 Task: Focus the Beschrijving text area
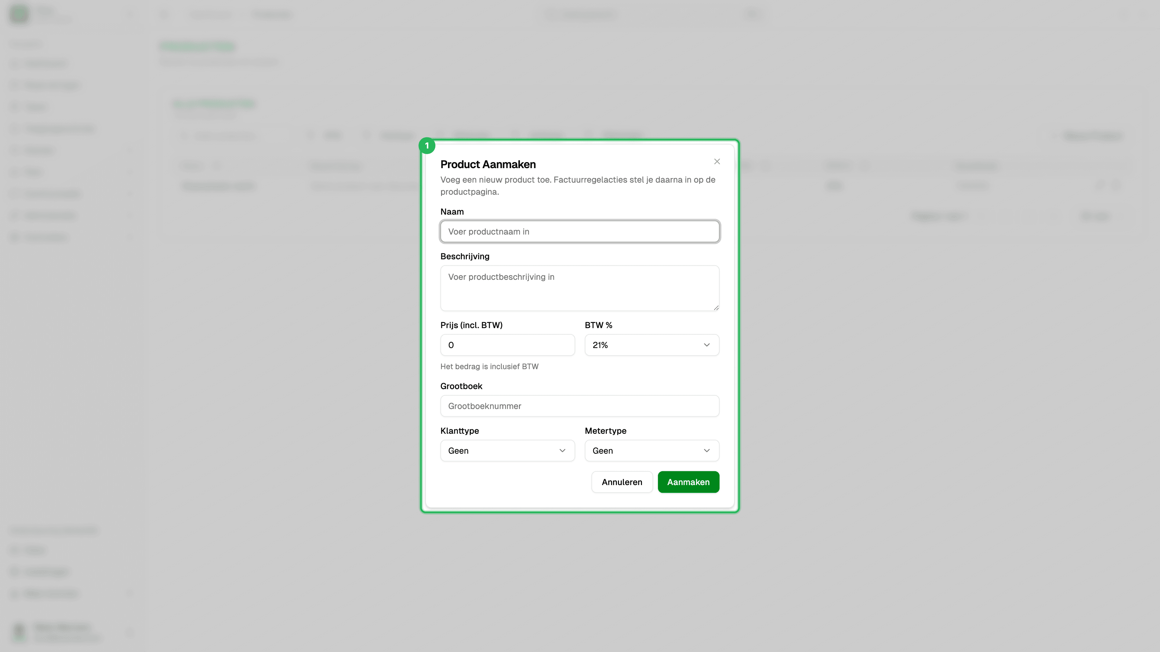click(x=580, y=288)
